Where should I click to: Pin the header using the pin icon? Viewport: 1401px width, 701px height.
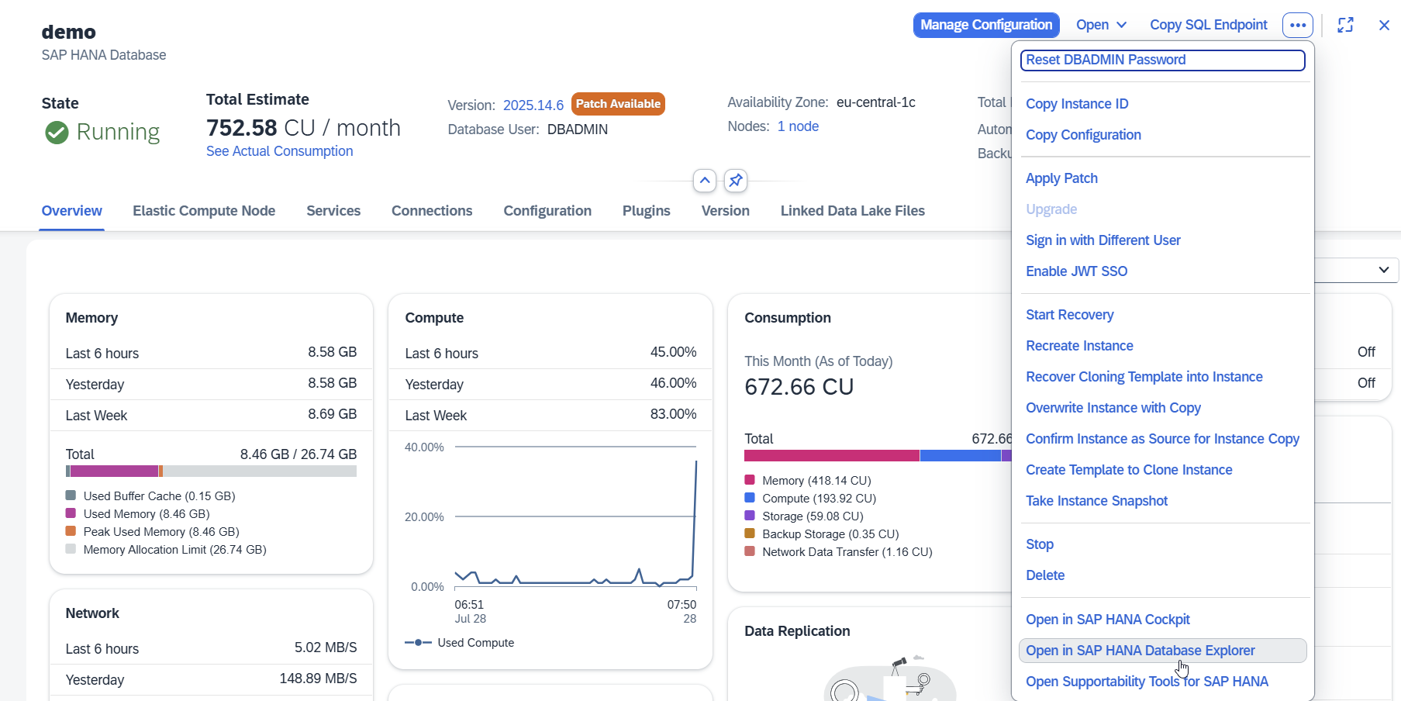point(736,181)
